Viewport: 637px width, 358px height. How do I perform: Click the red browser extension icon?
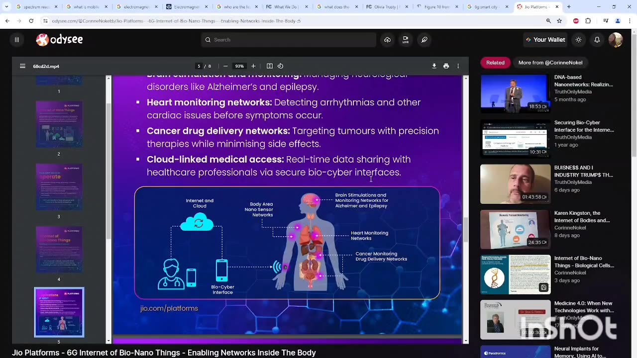click(576, 21)
